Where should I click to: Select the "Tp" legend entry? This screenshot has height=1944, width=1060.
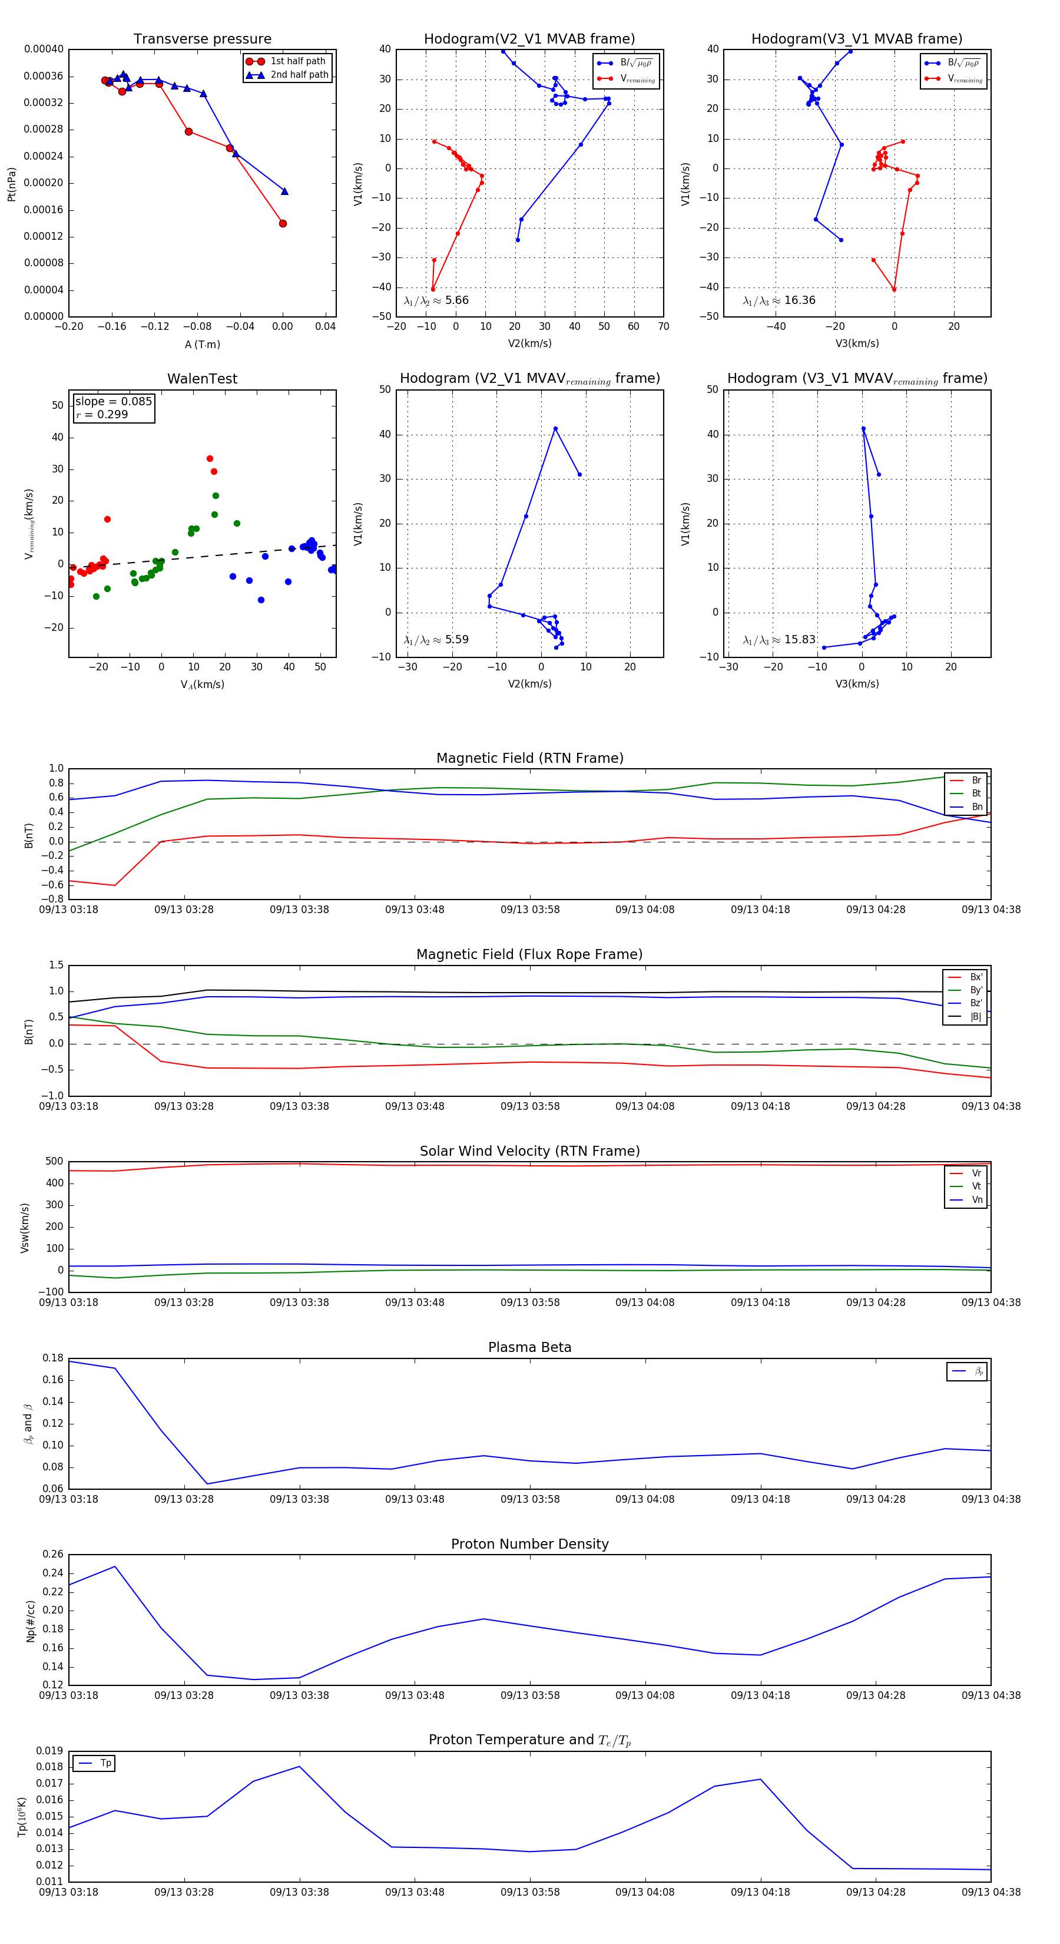[x=94, y=1763]
